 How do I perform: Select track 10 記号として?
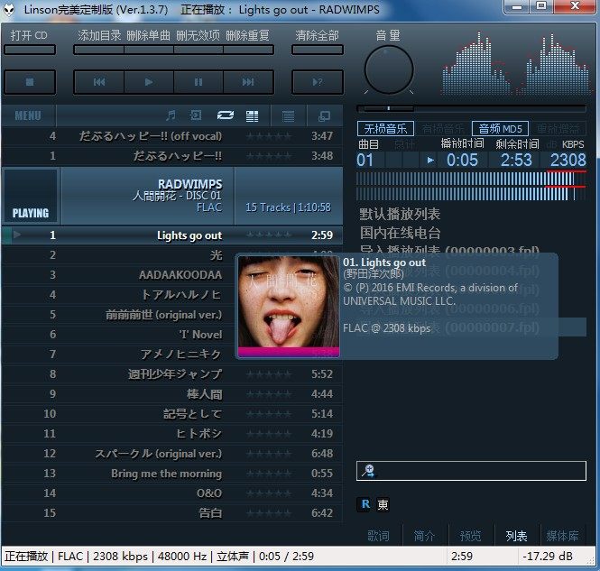click(172, 414)
